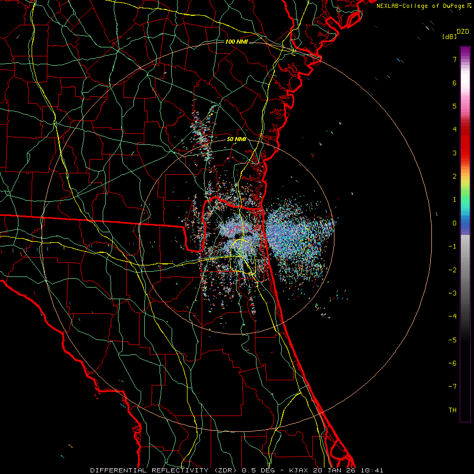The height and width of the screenshot is (474, 474).
Task: Click the -5 value on the legend
Action: coord(452,340)
